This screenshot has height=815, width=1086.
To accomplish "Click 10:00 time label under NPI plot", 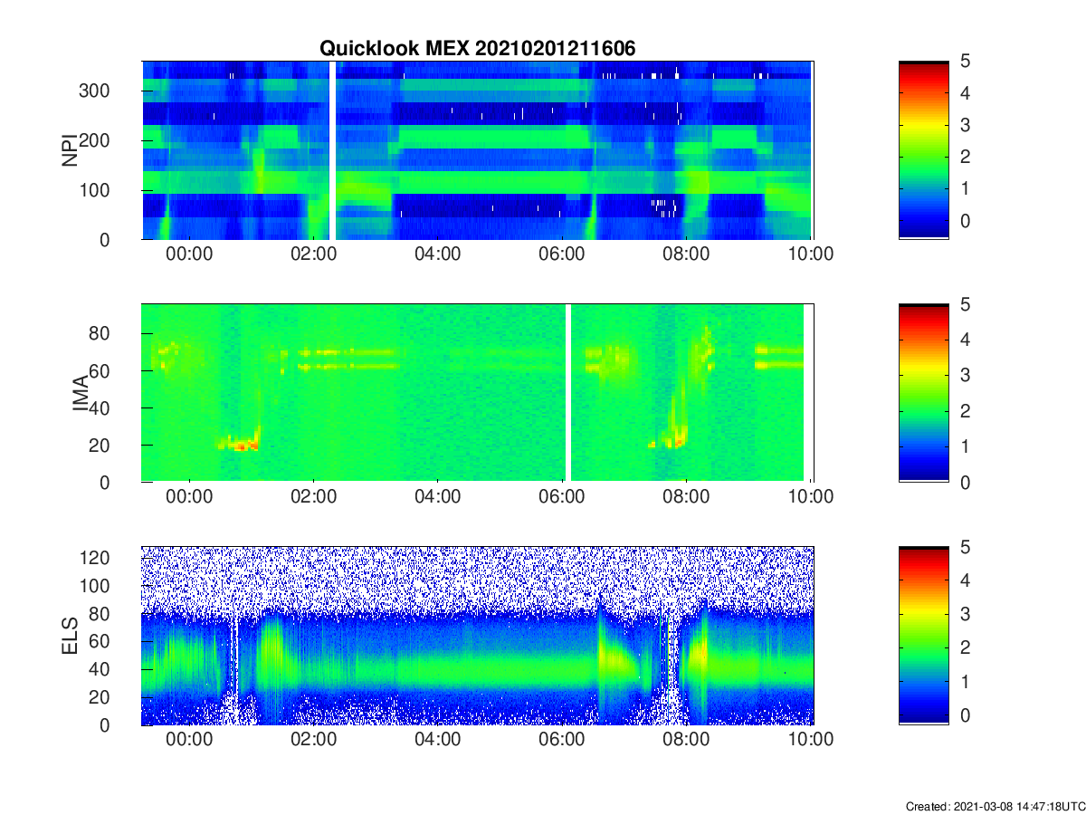I will pyautogui.click(x=810, y=254).
